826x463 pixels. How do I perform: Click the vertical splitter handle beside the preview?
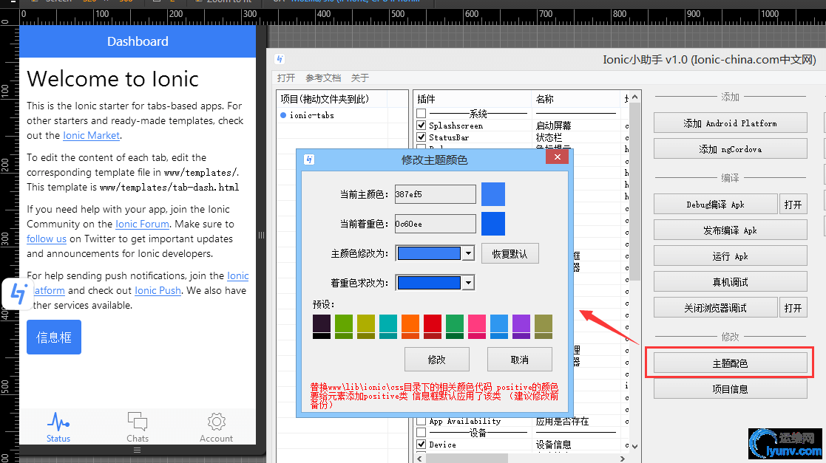click(261, 235)
